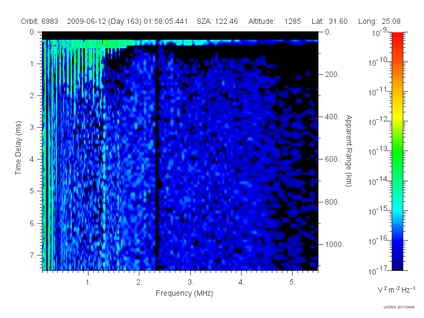Click the '200.' apparent range tick label
The height and width of the screenshot is (318, 424).
(332, 74)
